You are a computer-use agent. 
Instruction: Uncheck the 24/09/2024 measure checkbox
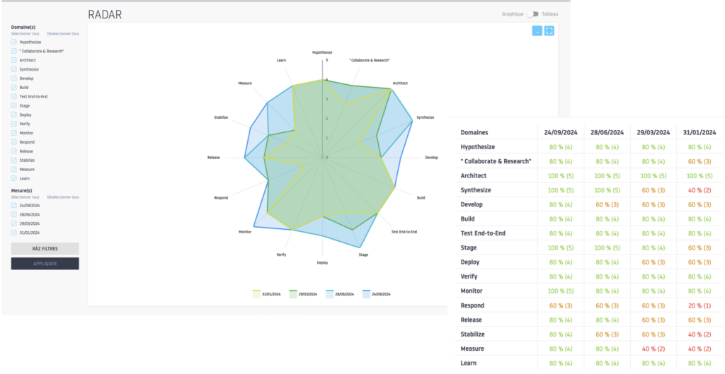tap(14, 205)
